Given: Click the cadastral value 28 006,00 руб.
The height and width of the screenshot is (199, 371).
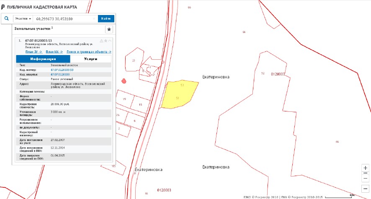Looking at the screenshot, I should point(60,104).
